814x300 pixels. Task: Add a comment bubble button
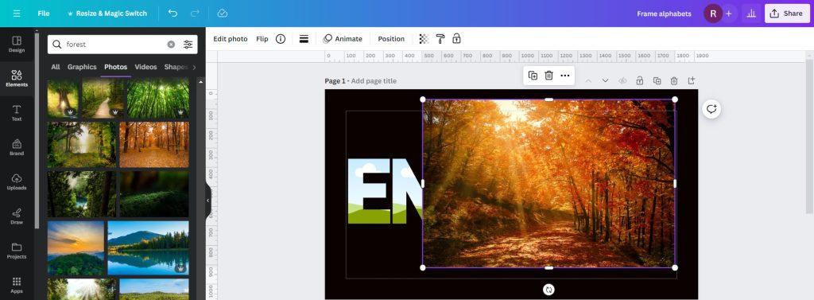pos(711,109)
